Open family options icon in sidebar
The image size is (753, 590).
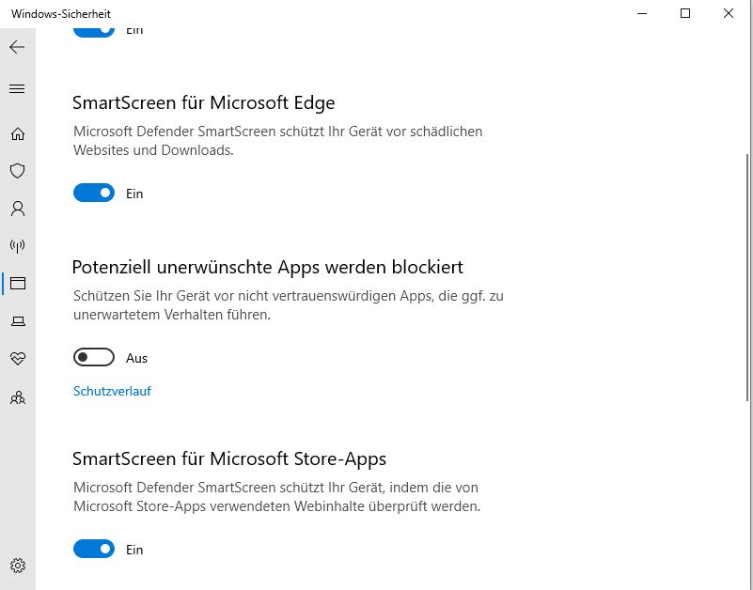[17, 397]
